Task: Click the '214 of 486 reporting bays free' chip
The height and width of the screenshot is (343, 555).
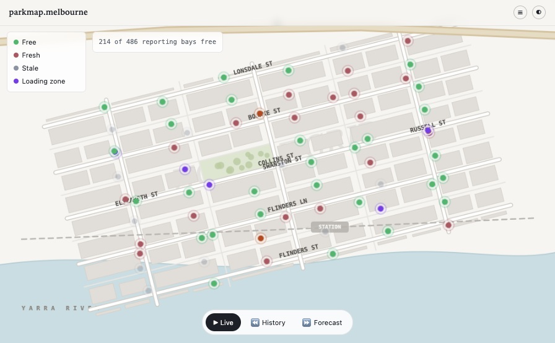Action: coord(157,41)
